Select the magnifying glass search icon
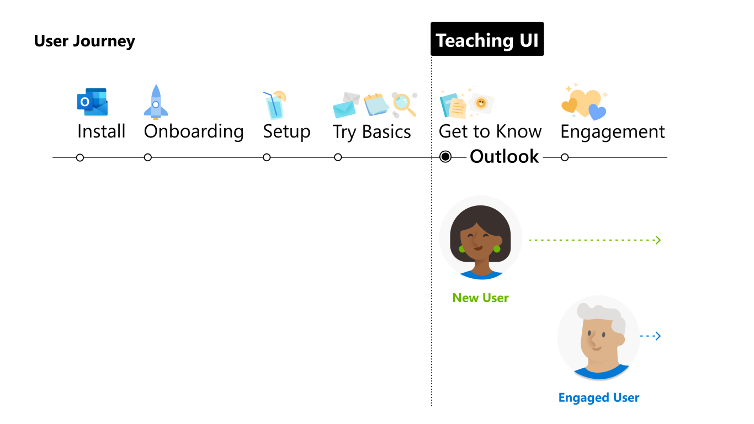The height and width of the screenshot is (424, 754). pyautogui.click(x=405, y=105)
